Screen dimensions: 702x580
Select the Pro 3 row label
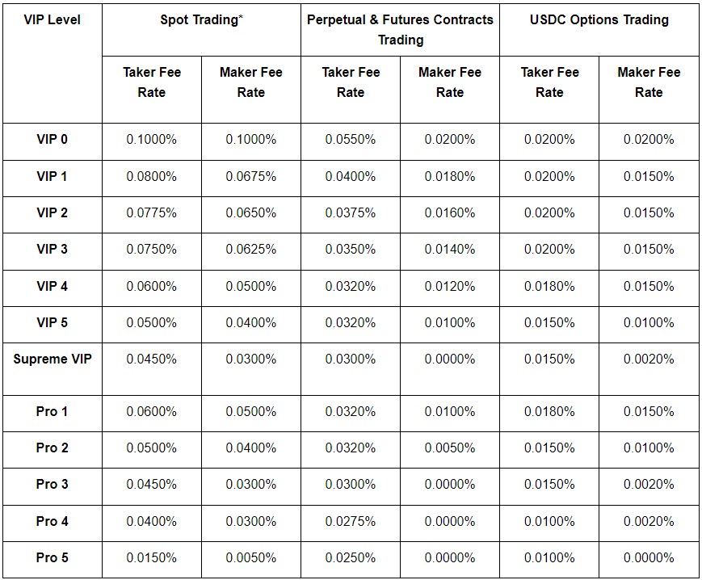coord(53,484)
